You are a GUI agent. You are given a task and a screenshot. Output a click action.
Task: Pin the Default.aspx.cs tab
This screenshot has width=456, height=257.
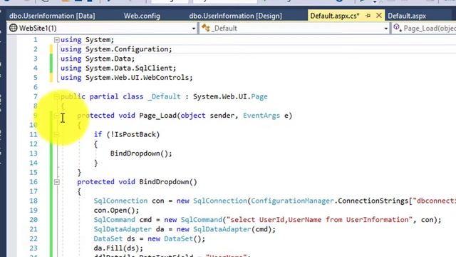point(368,16)
